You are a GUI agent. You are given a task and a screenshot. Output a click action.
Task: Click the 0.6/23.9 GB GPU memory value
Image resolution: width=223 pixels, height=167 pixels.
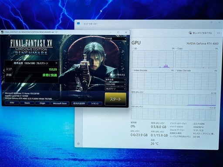[x=139, y=135]
